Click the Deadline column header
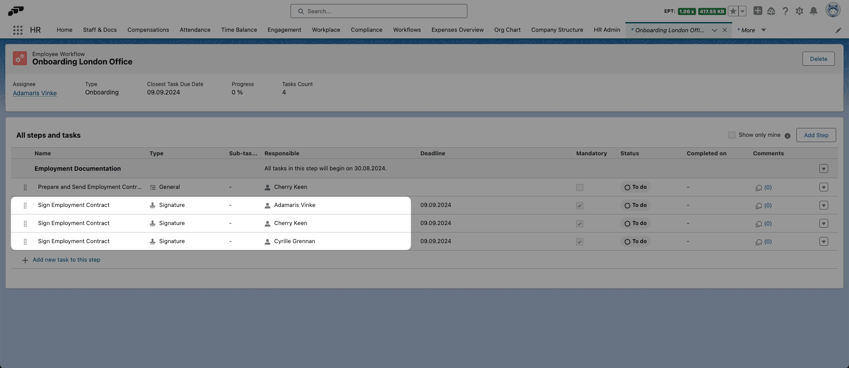849x368 pixels. click(x=432, y=154)
